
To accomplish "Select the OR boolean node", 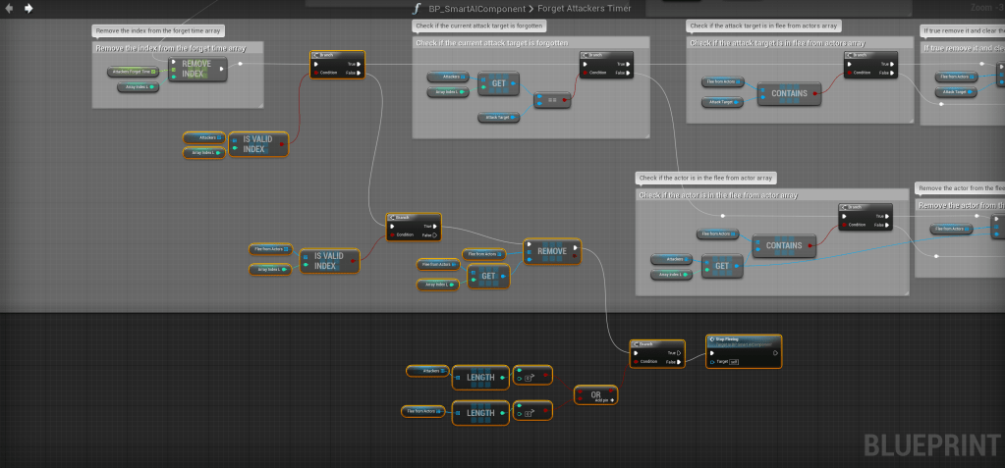I will (x=595, y=394).
